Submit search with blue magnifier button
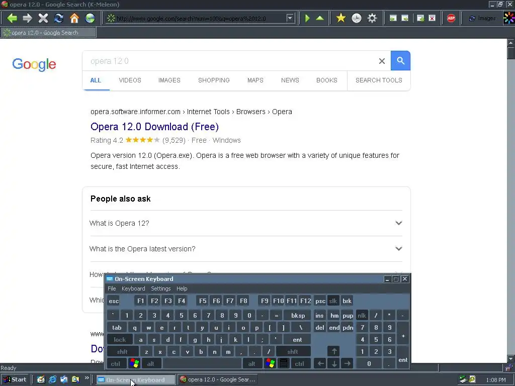Screen dimensions: 515x386 pos(400,61)
